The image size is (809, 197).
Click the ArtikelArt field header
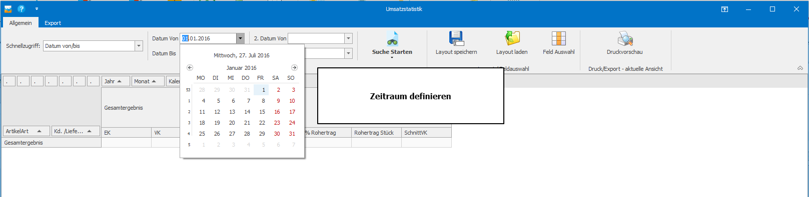(27, 131)
